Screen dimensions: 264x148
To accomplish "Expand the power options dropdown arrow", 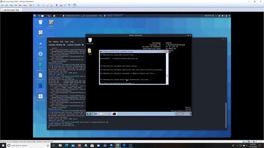I will [x=33, y=5].
